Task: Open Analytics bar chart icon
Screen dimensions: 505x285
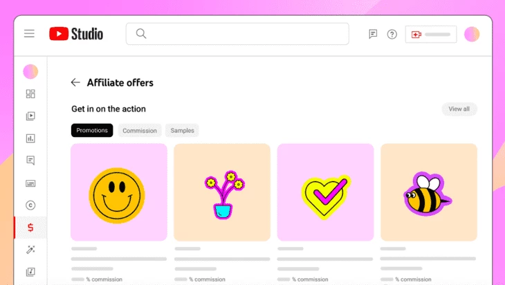Action: [x=30, y=138]
